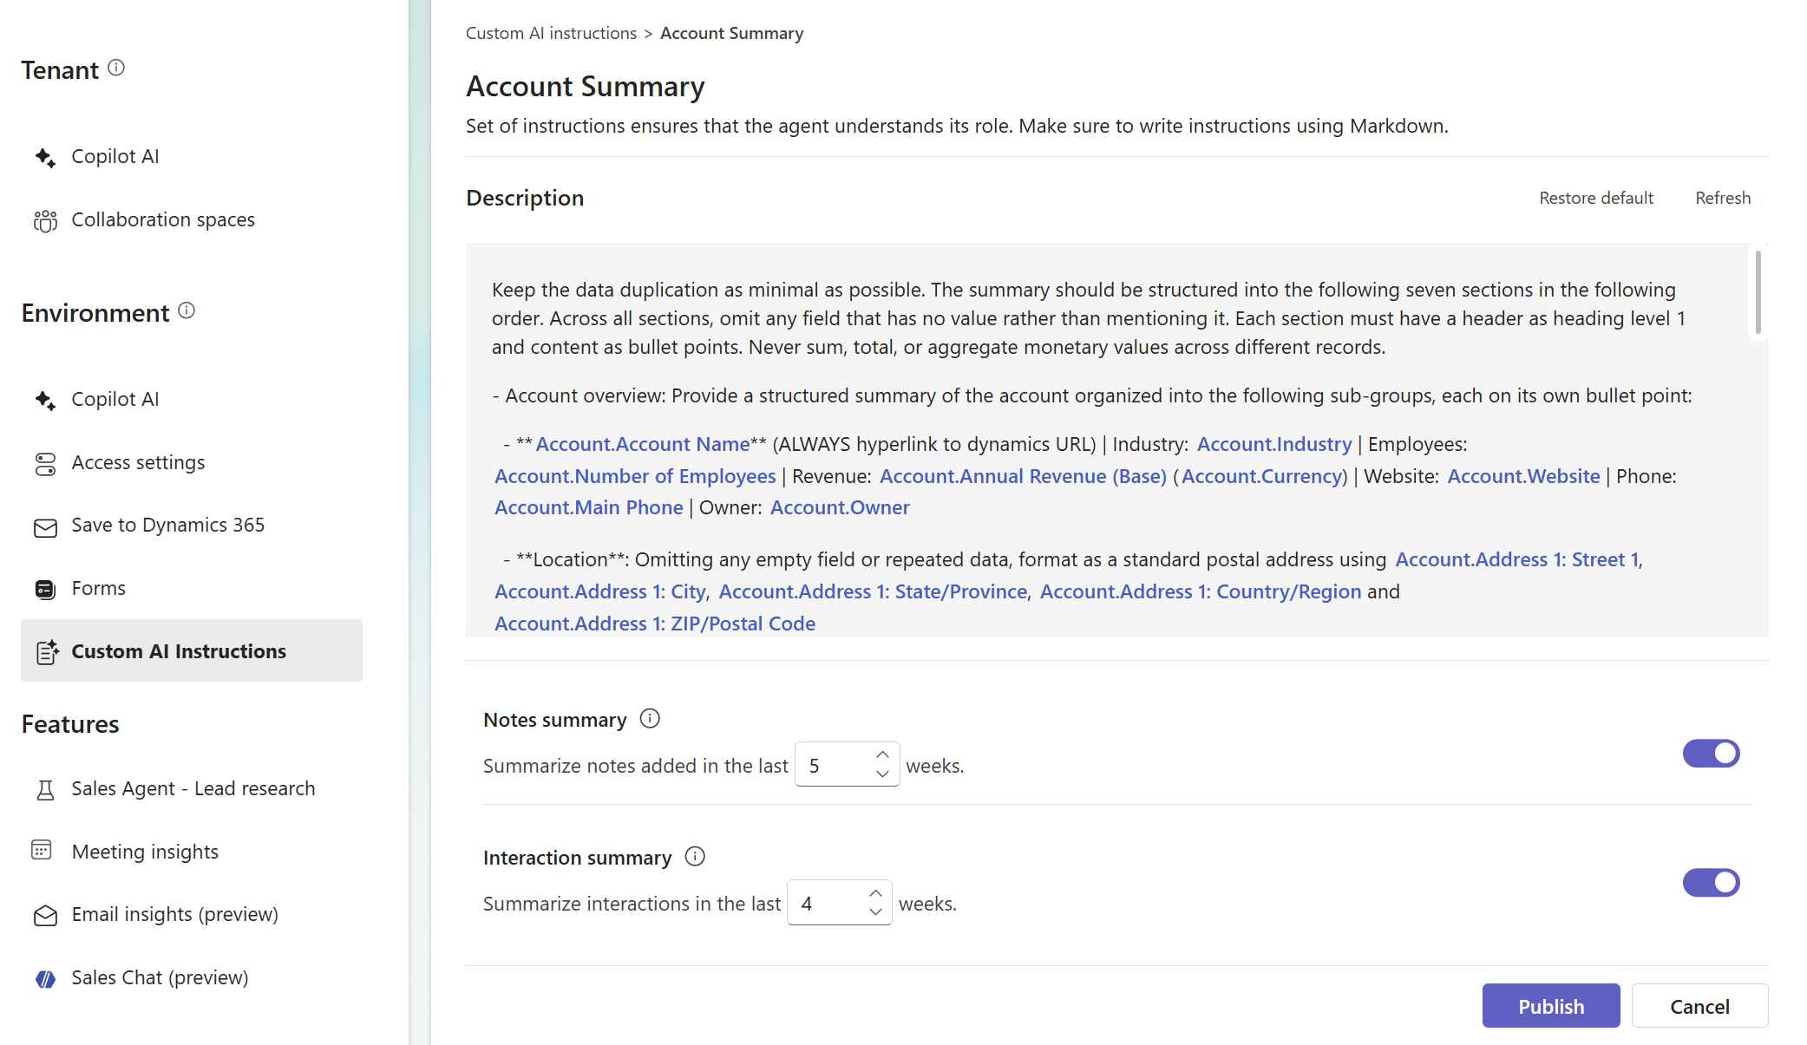Image resolution: width=1807 pixels, height=1045 pixels.
Task: Click the Email insights open-envelope icon
Action: (x=45, y=915)
